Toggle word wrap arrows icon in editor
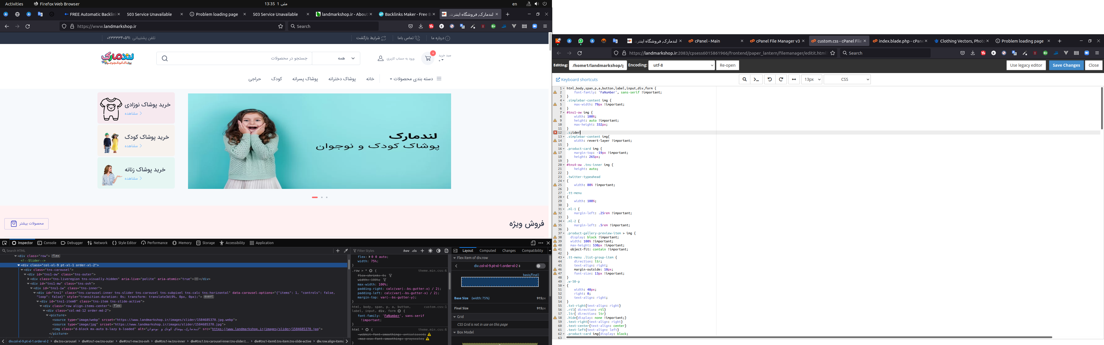The width and height of the screenshot is (1104, 345). coord(794,79)
